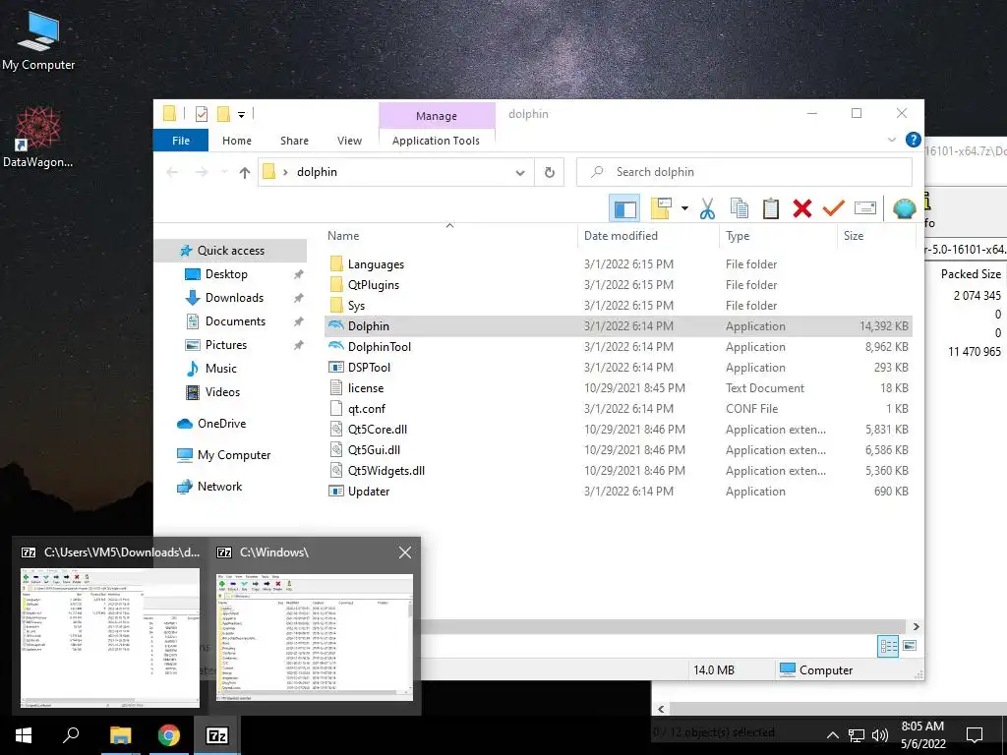Viewport: 1007px width, 755px height.
Task: Open Classic Explorer settings shell icon
Action: (x=905, y=208)
